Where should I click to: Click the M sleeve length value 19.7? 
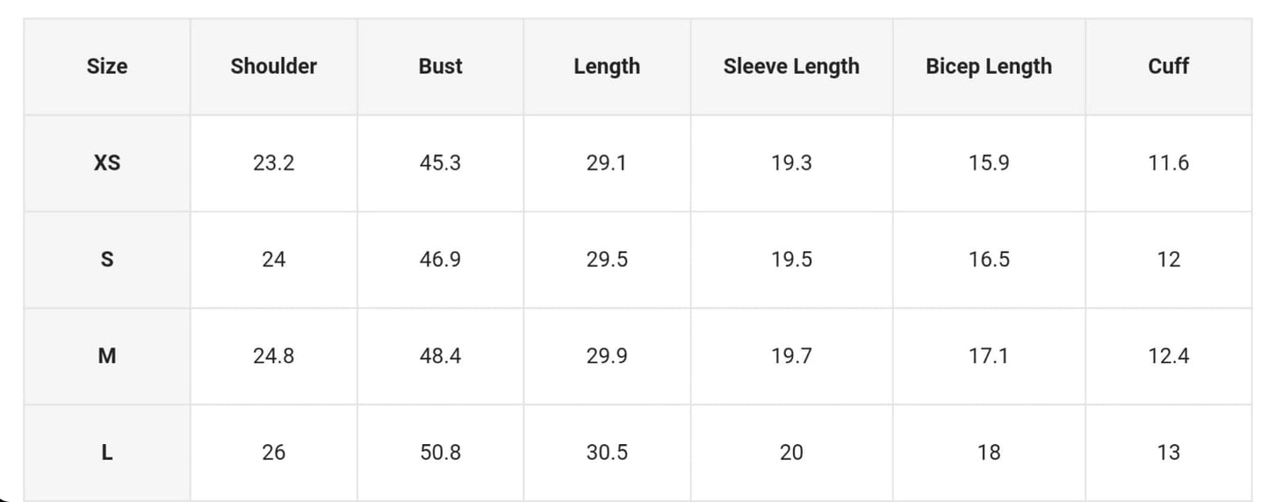pyautogui.click(x=791, y=356)
